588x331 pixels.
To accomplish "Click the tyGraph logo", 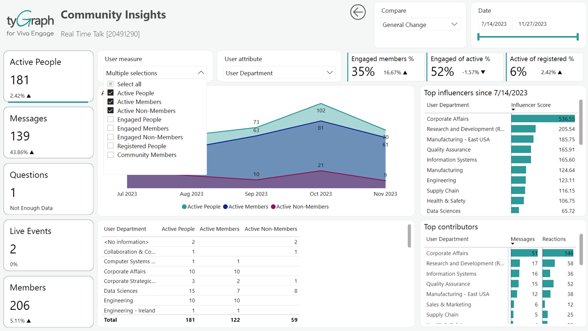I will [30, 24].
